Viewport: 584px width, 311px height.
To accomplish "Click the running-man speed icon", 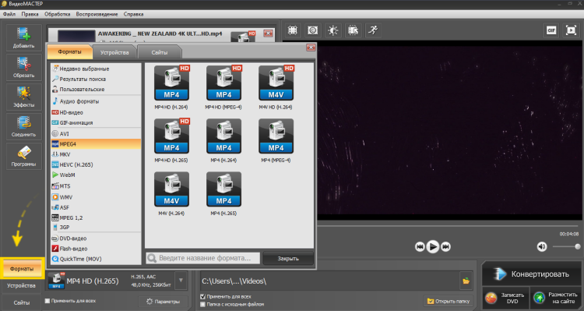I will [x=373, y=30].
